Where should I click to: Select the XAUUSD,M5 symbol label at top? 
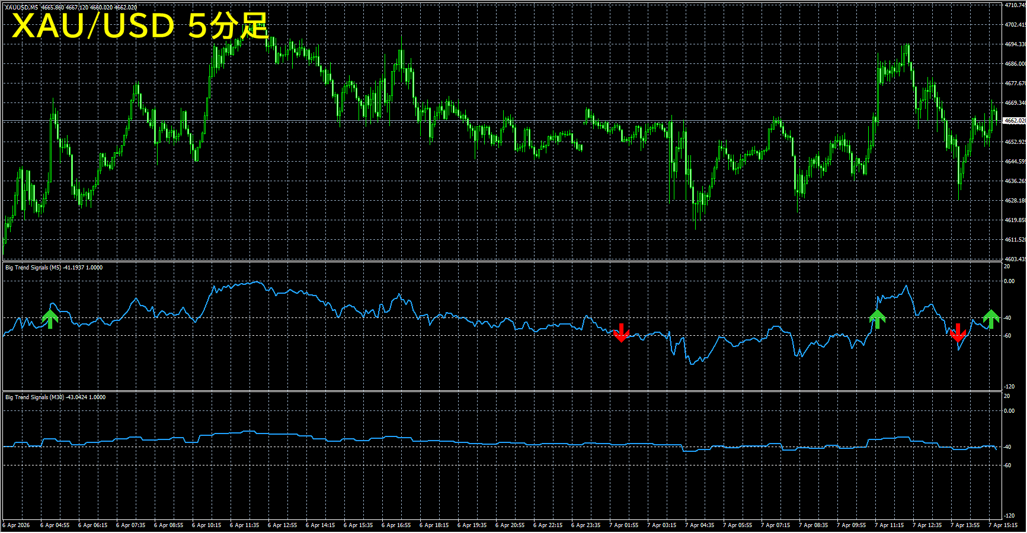coord(21,8)
